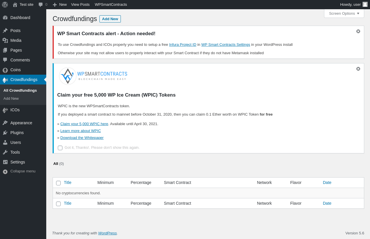Screen dimensions: 370x239
Task: Click the Posts pushpin icon
Action: [5, 31]
